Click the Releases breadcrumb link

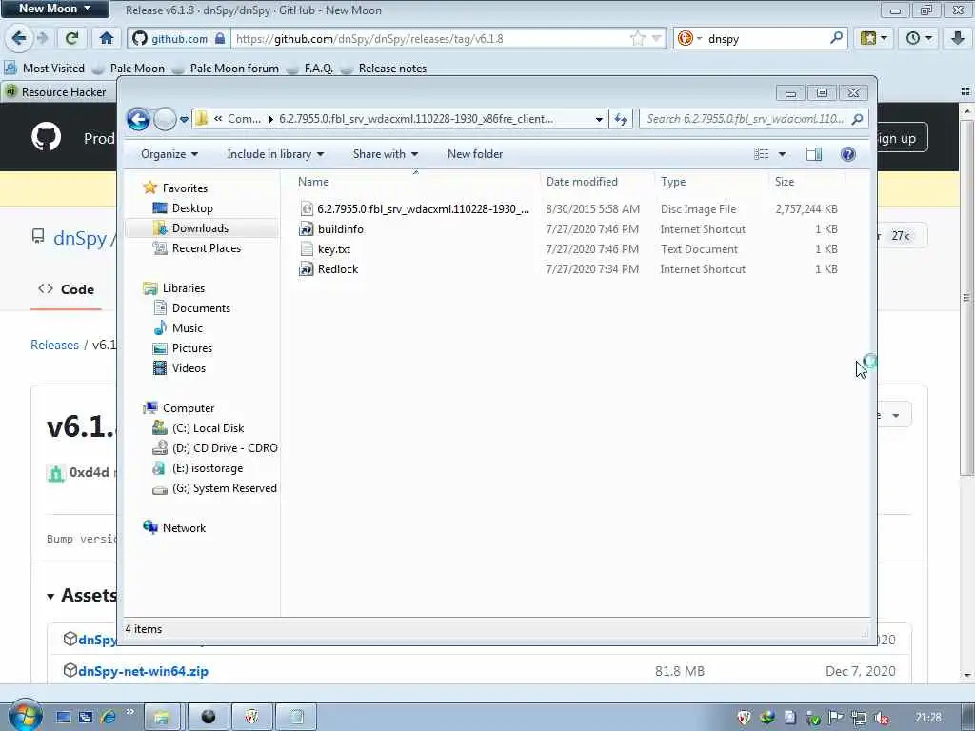tap(54, 345)
